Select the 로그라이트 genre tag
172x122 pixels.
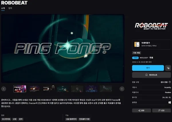click(6, 119)
